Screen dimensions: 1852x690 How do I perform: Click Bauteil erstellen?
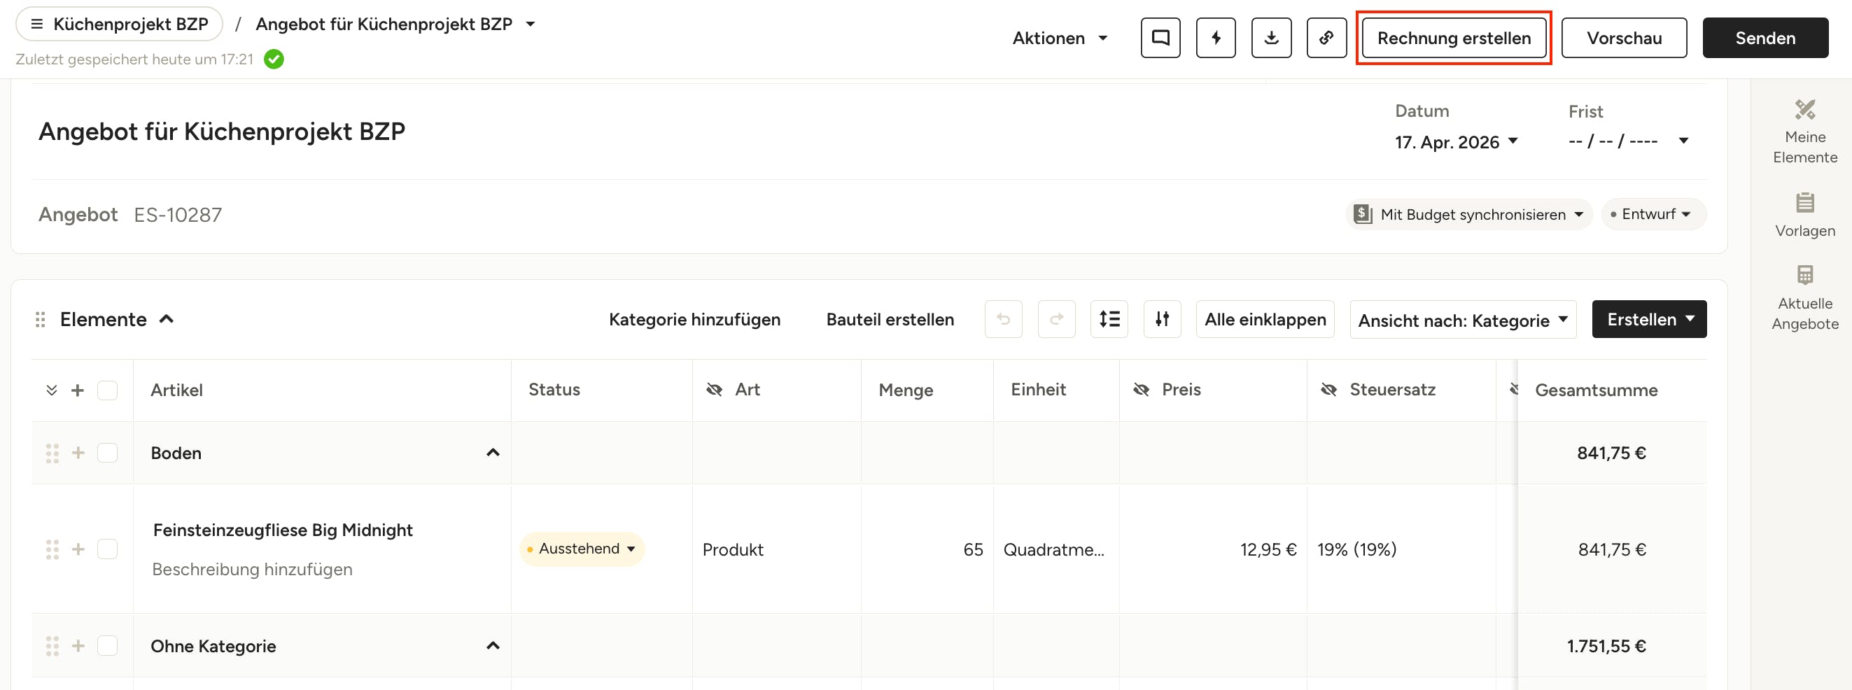pos(890,320)
